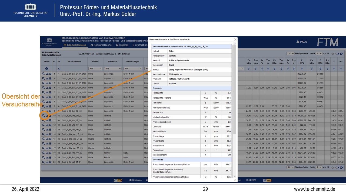This screenshot has height=194, width=346.
Task: Close the Messwertübersicht dialog
Action: pyautogui.click(x=235, y=40)
